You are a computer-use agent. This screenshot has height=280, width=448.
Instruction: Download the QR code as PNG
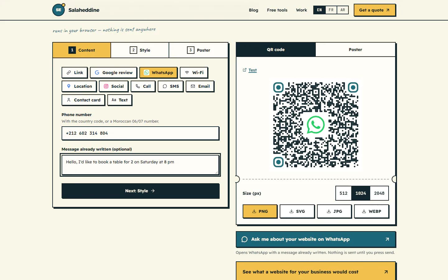[x=260, y=211]
